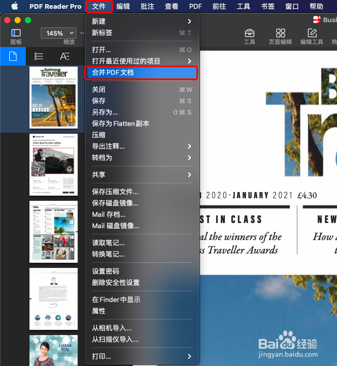
Task: Open the toolbox 工具 icon
Action: point(250,37)
